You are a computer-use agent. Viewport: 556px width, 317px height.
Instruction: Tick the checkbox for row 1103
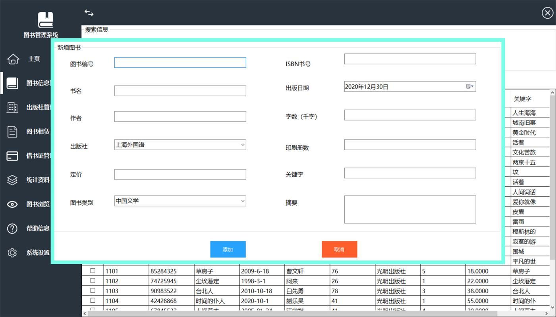[93, 290]
